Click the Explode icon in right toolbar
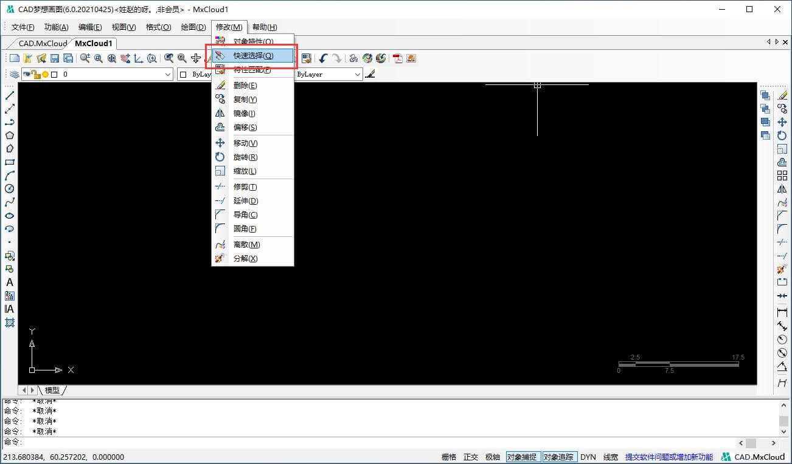This screenshot has height=464, width=792. 782,269
